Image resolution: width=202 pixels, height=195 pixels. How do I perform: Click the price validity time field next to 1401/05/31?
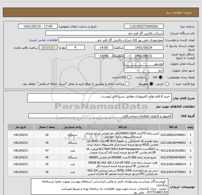[104, 56]
